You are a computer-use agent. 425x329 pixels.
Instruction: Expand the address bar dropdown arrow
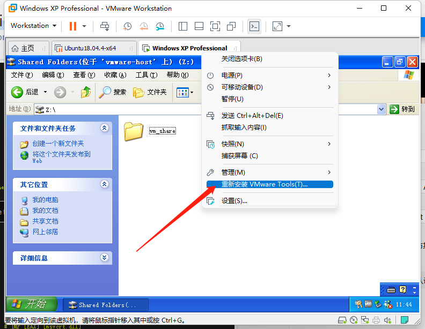pyautogui.click(x=381, y=109)
